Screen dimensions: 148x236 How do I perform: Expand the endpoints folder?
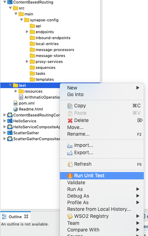[x=27, y=31]
